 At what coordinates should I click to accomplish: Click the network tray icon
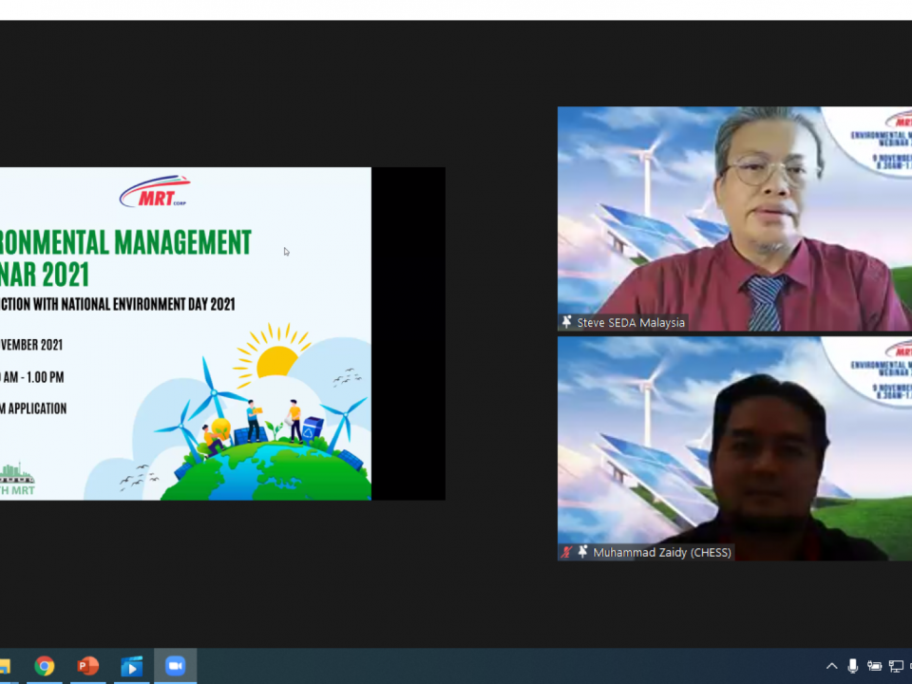[896, 666]
